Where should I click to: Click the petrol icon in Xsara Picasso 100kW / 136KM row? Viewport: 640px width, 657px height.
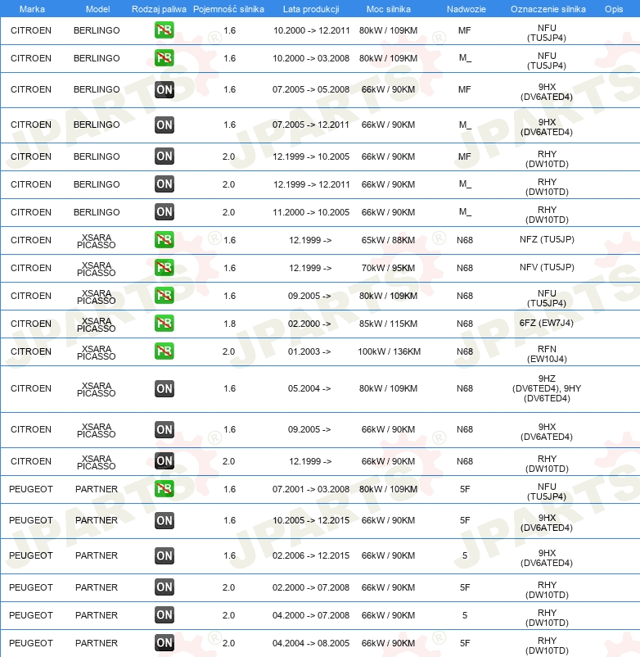pyautogui.click(x=164, y=351)
